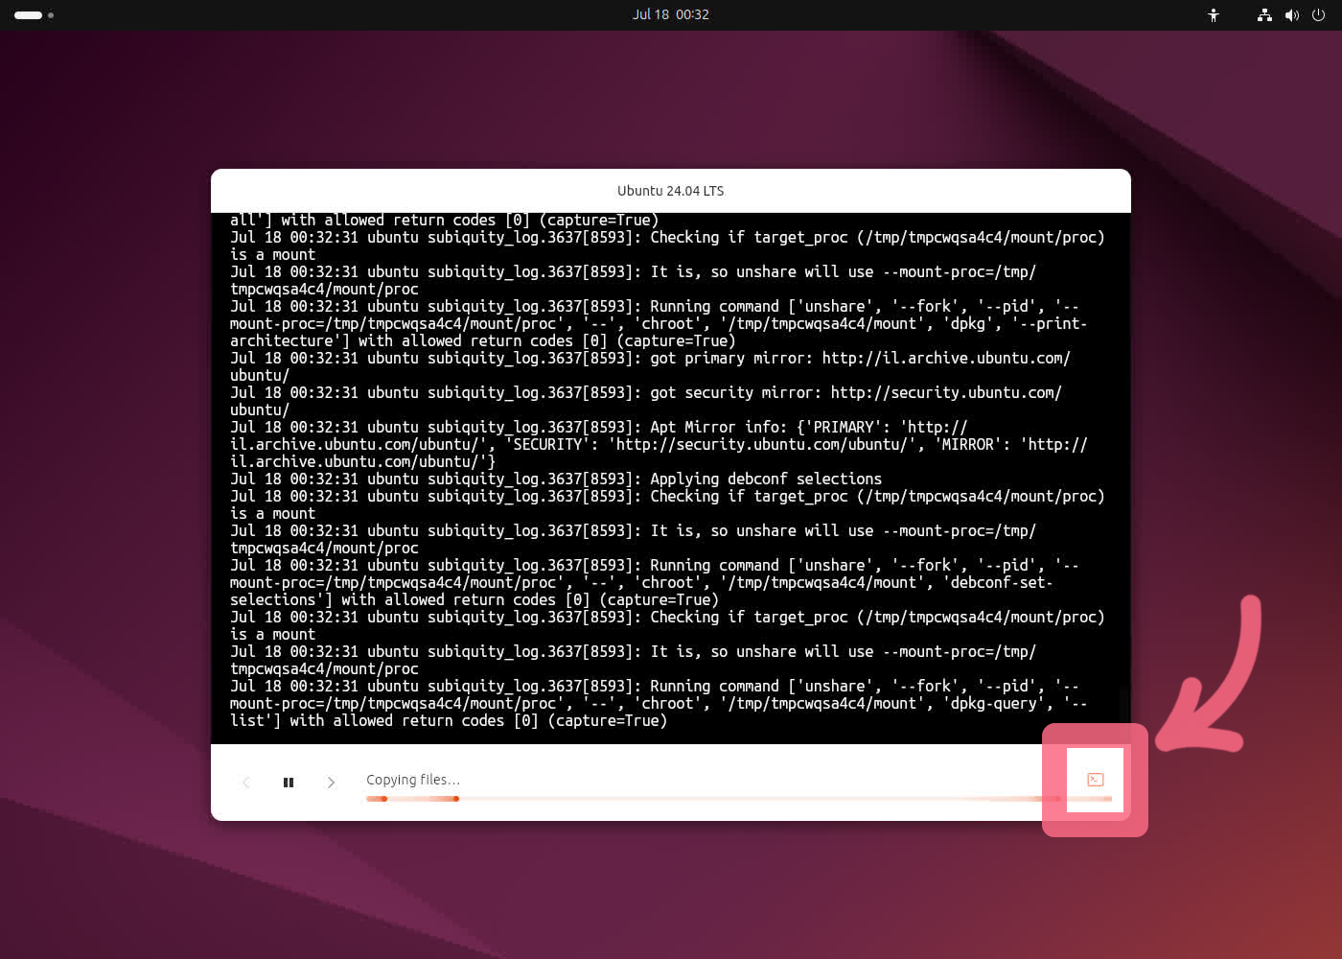The width and height of the screenshot is (1342, 959).
Task: Click the wired network status icon
Action: coord(1264,15)
